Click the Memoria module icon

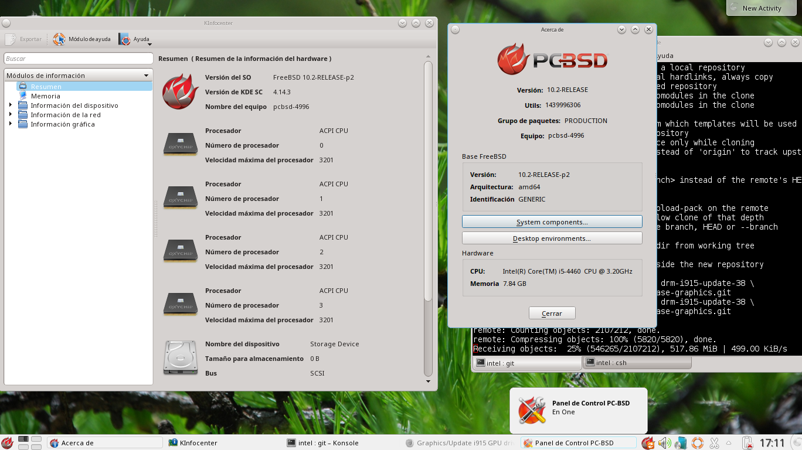click(23, 96)
